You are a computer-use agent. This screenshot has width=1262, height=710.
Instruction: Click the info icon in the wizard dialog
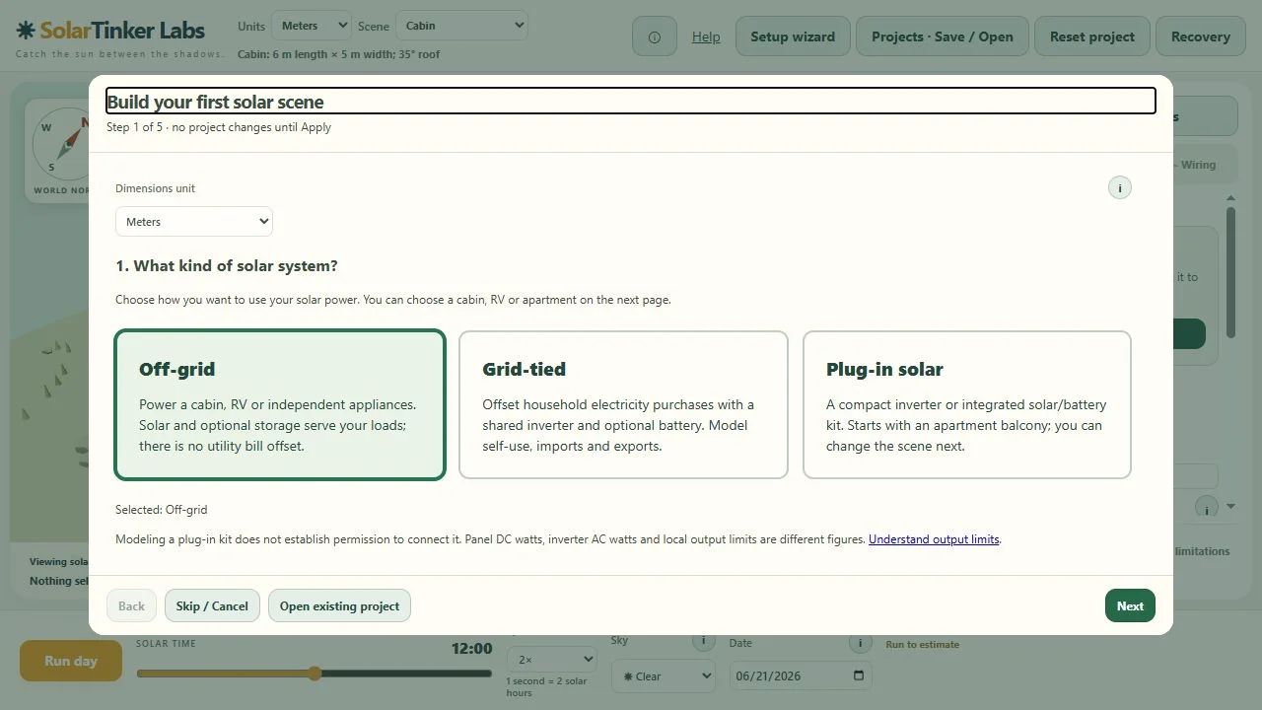pos(1119,187)
